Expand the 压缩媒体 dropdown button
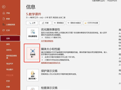 [33, 53]
